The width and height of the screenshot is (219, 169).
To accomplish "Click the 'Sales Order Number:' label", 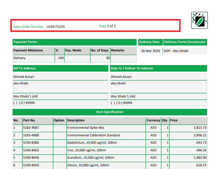I will click(x=29, y=27).
